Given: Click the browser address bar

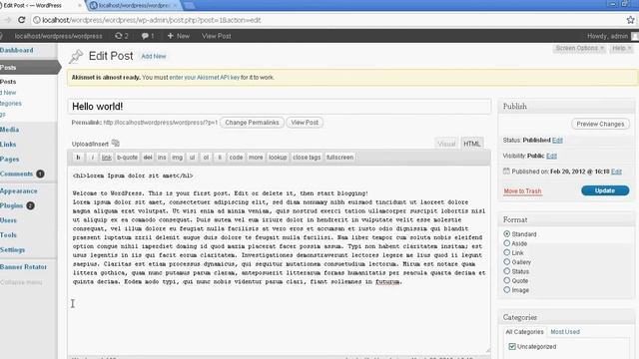Looking at the screenshot, I should click(328, 20).
